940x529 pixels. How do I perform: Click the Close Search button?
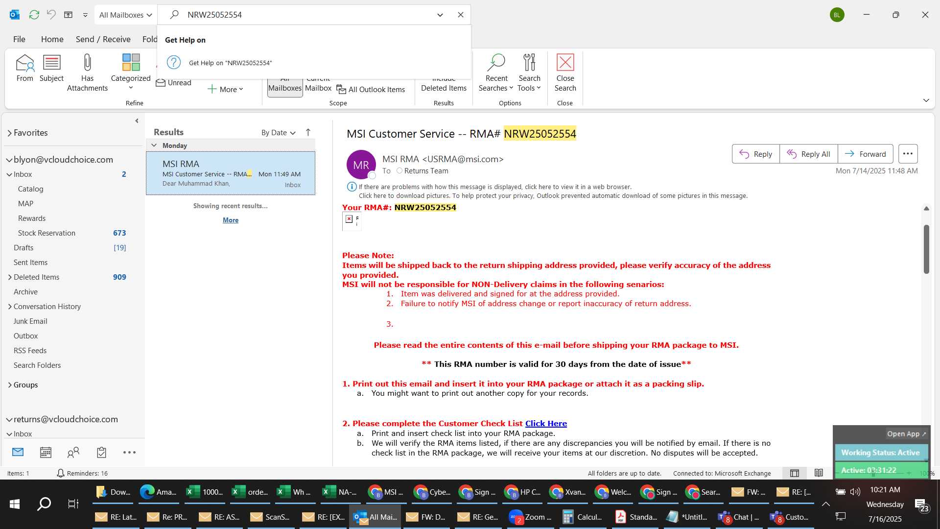(565, 72)
